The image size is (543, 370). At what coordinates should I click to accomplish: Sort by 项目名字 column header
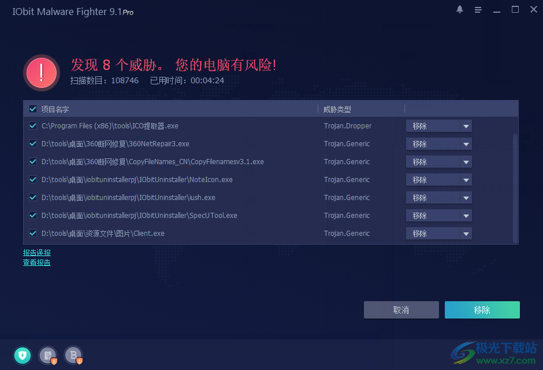click(55, 109)
